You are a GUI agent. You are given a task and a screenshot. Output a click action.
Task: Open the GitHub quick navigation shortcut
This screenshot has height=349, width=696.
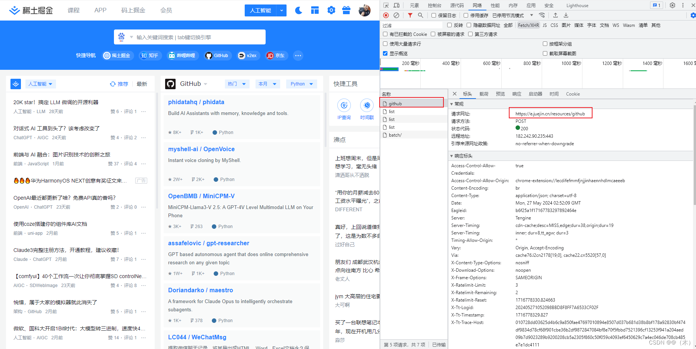coord(217,56)
